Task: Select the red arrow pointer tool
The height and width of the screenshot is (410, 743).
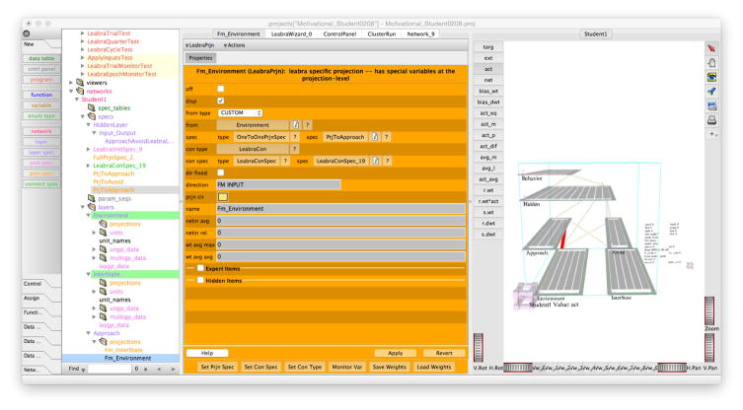Action: pyautogui.click(x=711, y=47)
